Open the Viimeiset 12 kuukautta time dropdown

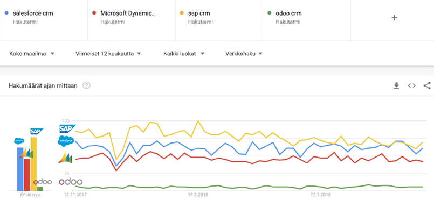108,54
